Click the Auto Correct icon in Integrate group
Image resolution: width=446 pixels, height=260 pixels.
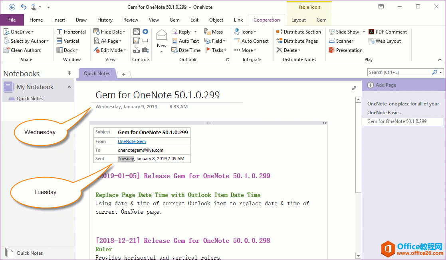pyautogui.click(x=252, y=41)
